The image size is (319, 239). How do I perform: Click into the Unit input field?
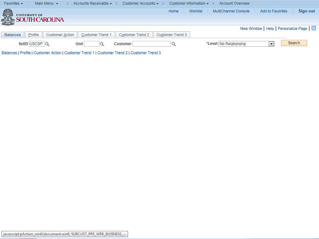pos(92,44)
